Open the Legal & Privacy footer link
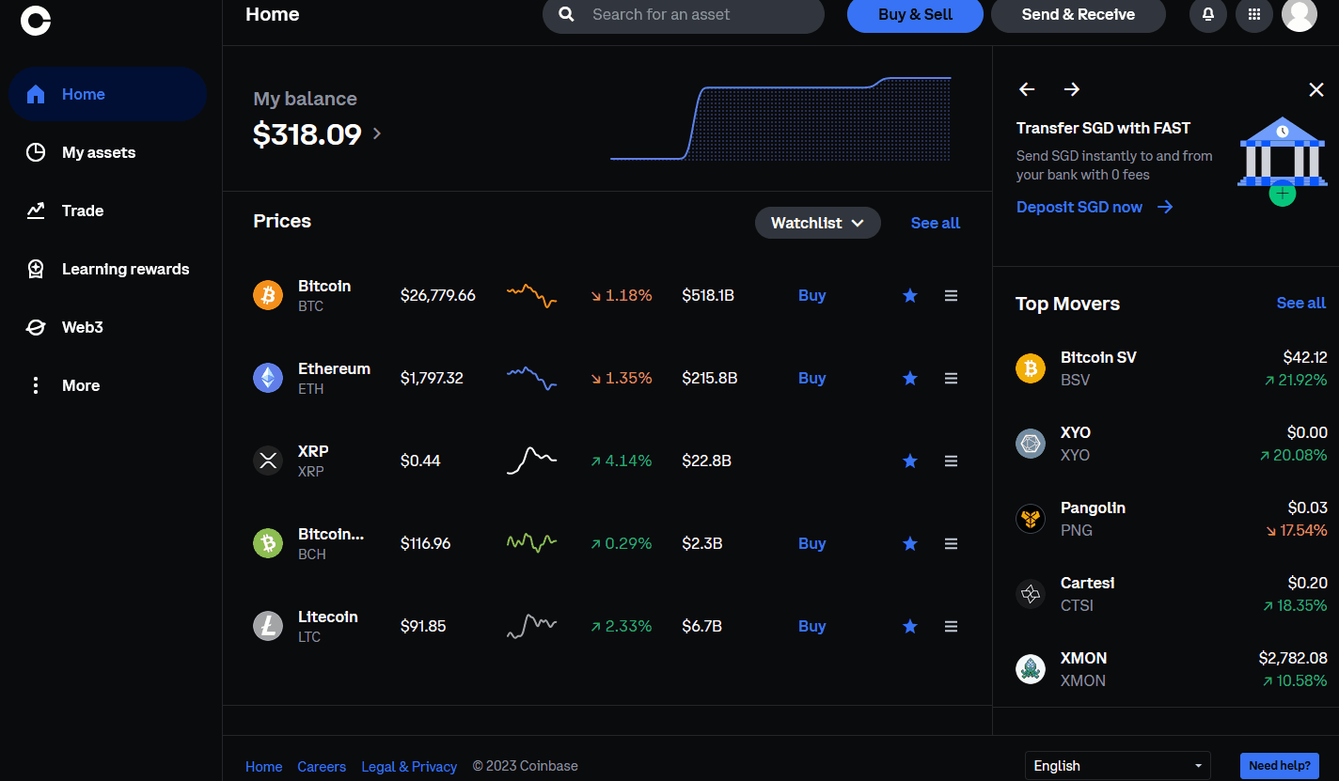 click(x=409, y=767)
